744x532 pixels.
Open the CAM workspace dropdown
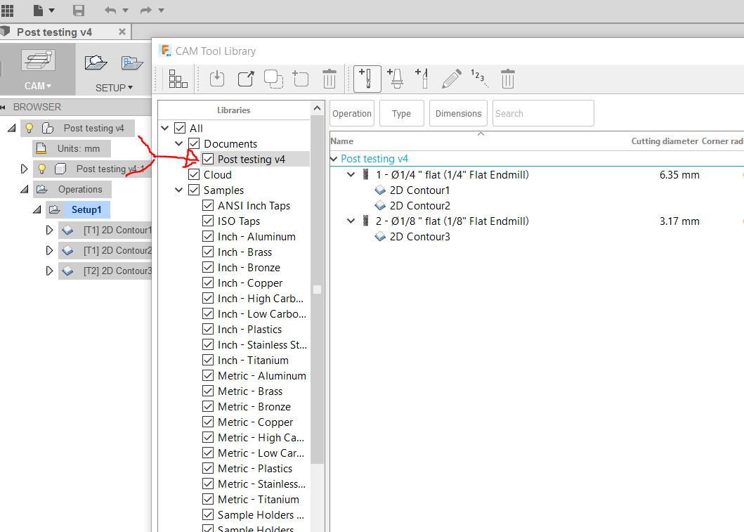38,86
